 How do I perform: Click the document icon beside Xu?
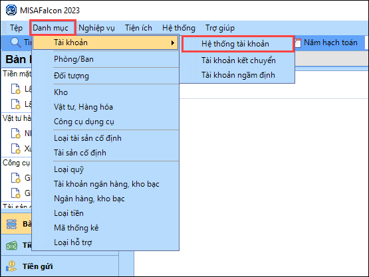point(16,148)
